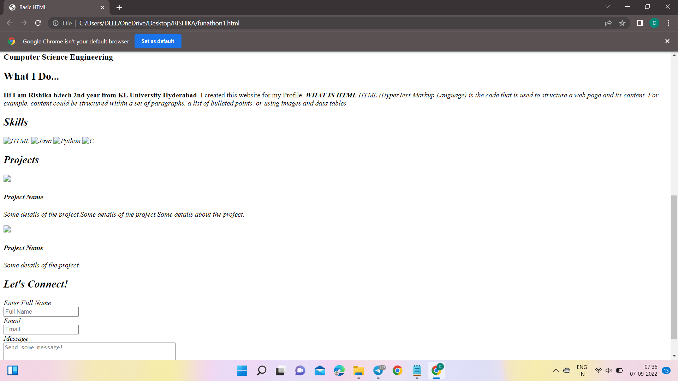Focus the Full Name input field

pos(41,312)
